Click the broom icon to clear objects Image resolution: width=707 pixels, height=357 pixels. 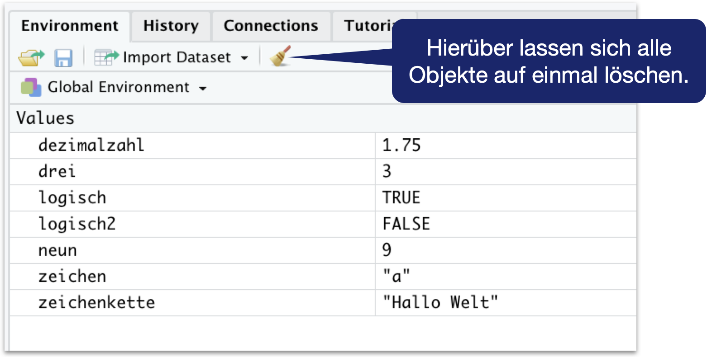[280, 56]
